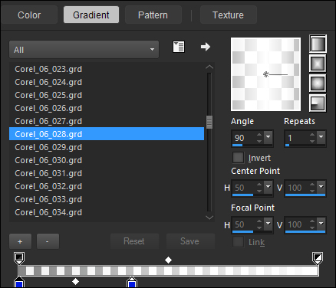Select the Sunburst gradient style icon
336x288 pixels.
click(318, 83)
